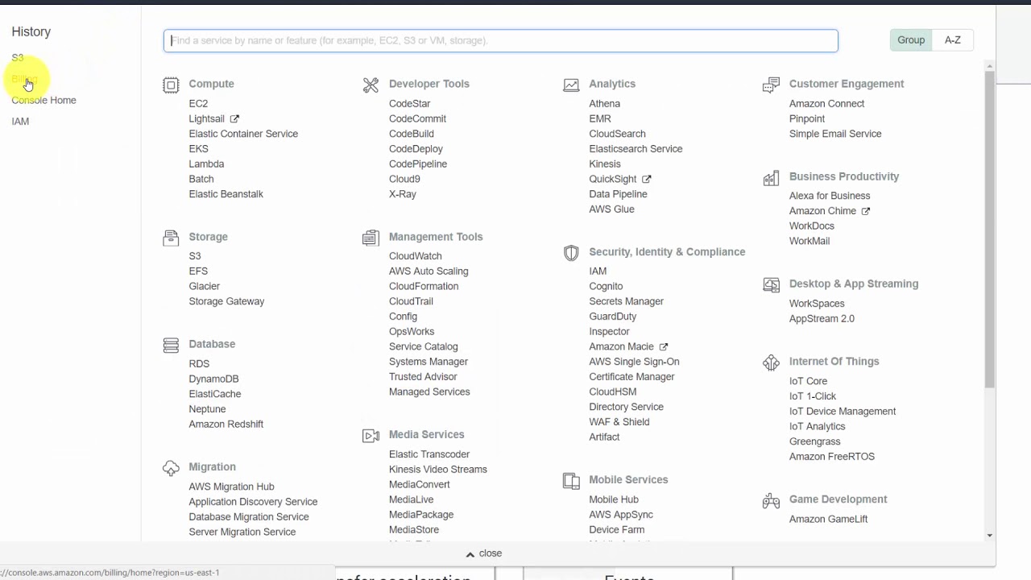Open S3 under Storage

[x=195, y=256]
